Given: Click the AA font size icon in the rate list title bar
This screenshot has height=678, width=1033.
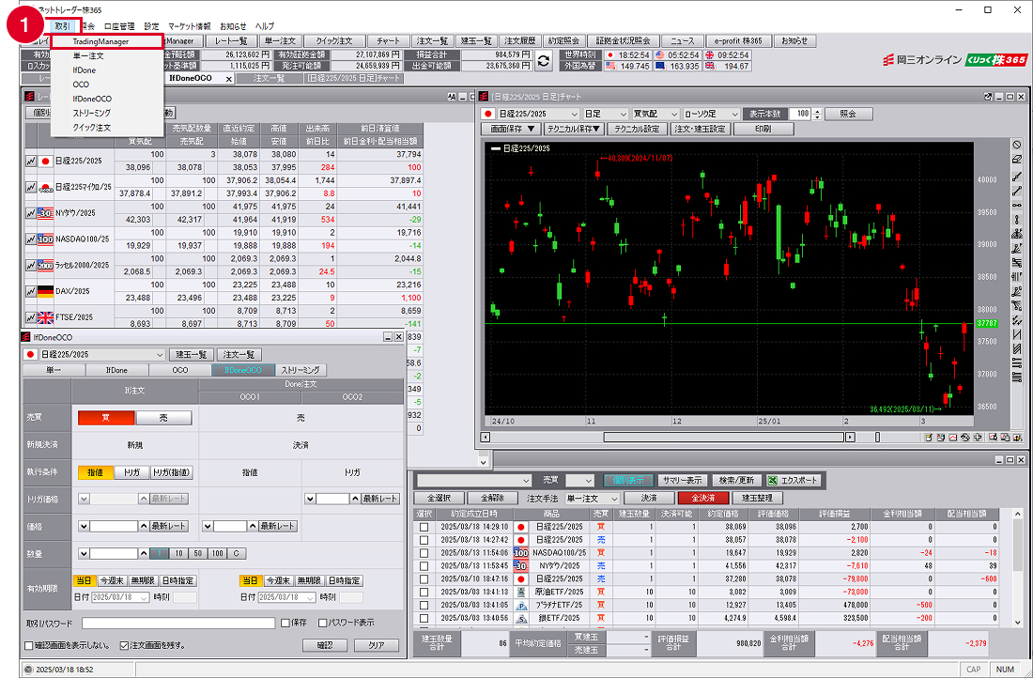Looking at the screenshot, I should click(x=451, y=97).
